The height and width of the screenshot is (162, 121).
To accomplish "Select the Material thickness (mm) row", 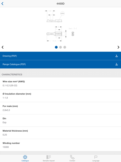I will tap(61, 133).
